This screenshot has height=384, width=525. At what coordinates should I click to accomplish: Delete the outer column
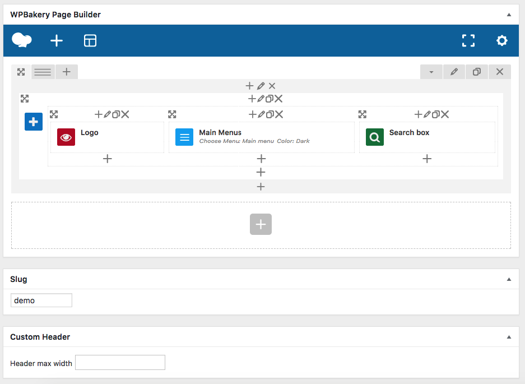tap(272, 86)
